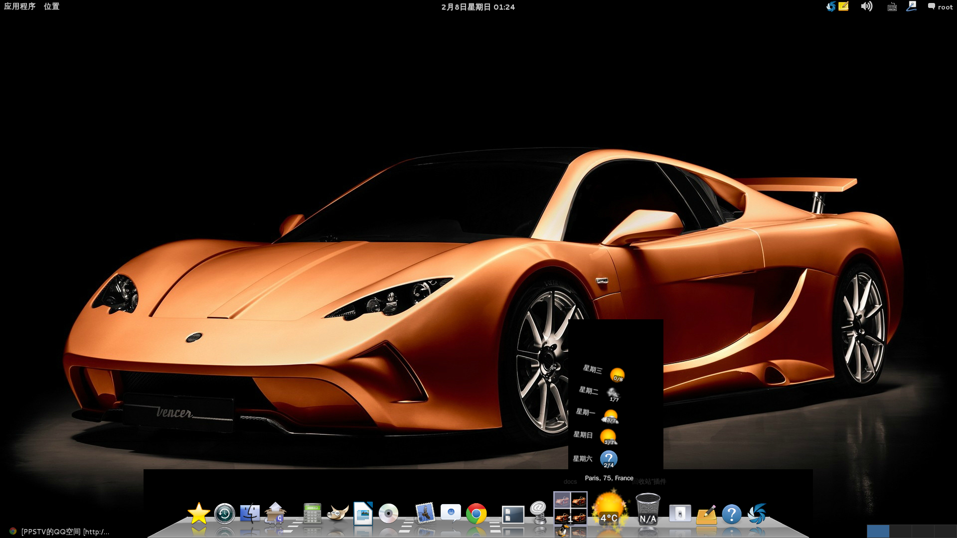Select the workspace switcher thumbnail in dock
This screenshot has height=538, width=957.
point(570,508)
